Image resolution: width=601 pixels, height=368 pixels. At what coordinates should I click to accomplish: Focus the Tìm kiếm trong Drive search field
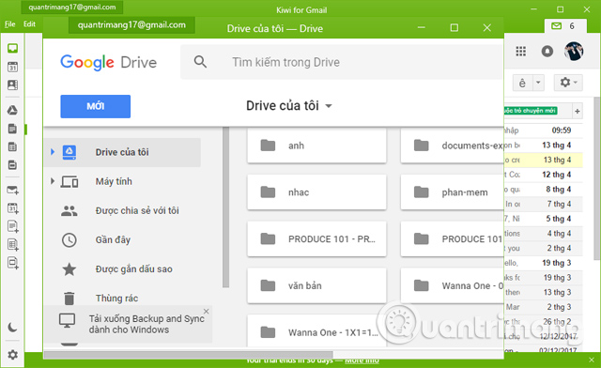point(341,62)
